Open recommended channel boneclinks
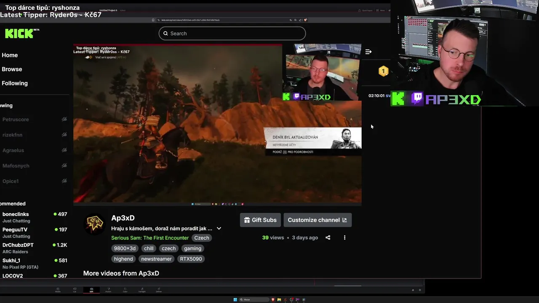The image size is (539, 303). coord(35,217)
